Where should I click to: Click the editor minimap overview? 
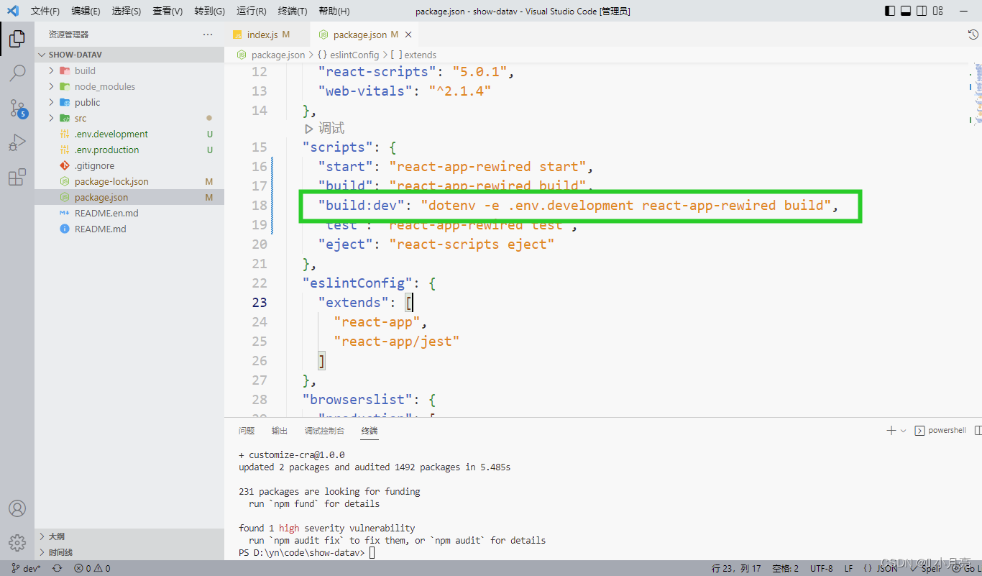(976, 93)
